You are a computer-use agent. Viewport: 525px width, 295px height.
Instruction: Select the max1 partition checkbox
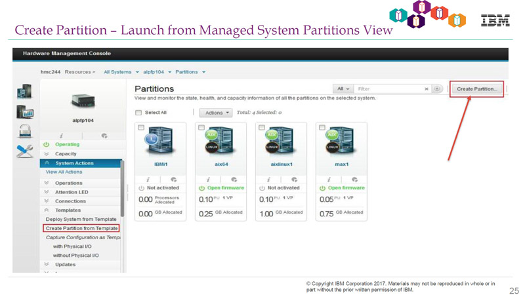pos(322,127)
